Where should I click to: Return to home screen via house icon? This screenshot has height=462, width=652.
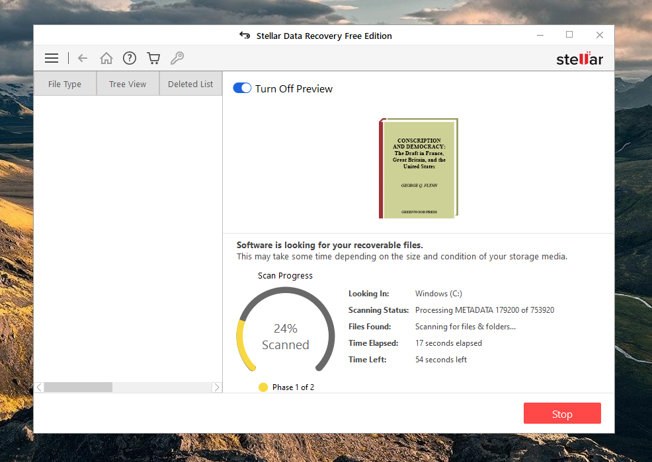(106, 58)
